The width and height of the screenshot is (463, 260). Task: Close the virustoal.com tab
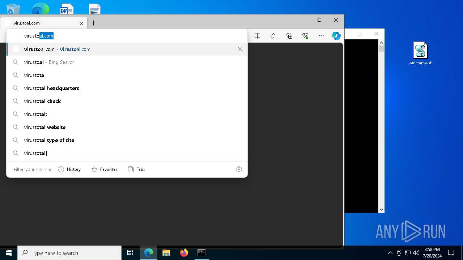tap(81, 23)
